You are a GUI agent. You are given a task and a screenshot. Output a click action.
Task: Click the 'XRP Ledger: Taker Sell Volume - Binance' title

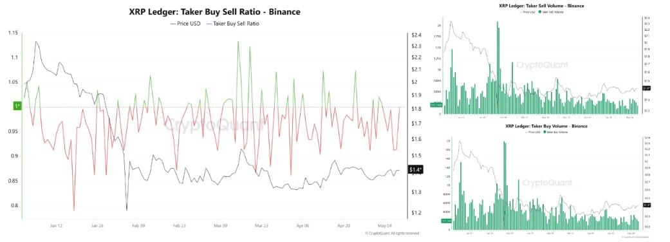(x=541, y=6)
